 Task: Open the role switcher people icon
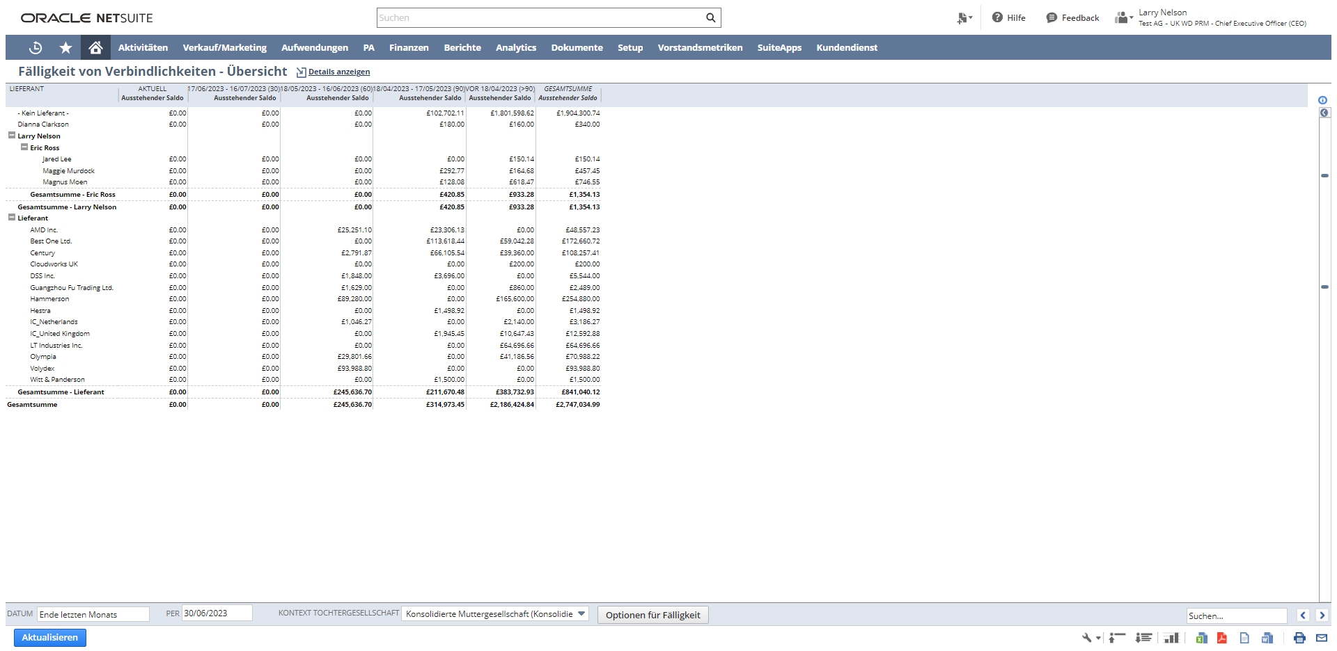point(1123,17)
